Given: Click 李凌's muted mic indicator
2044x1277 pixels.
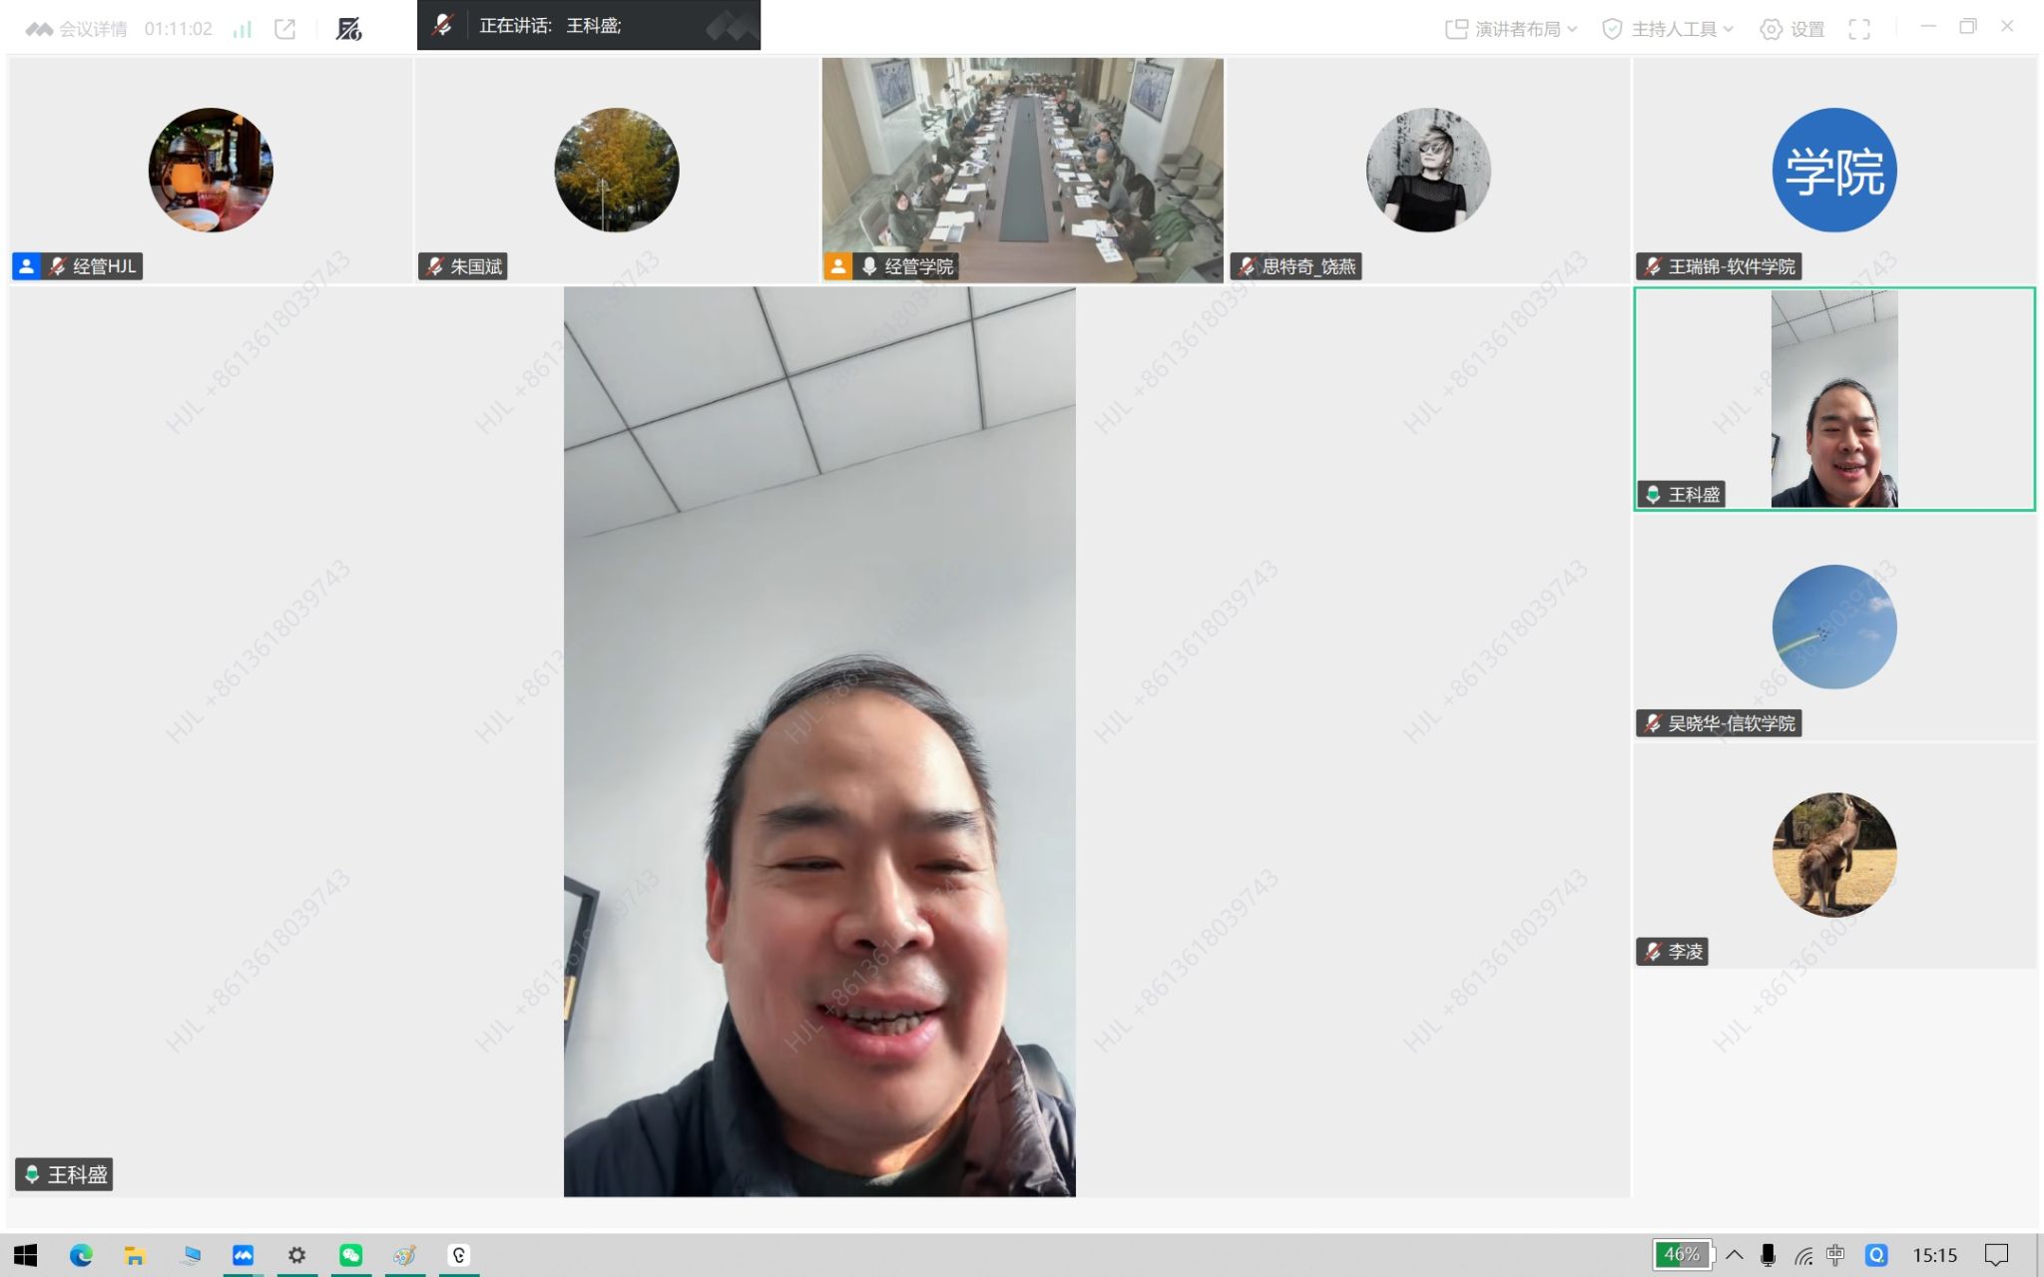Looking at the screenshot, I should (x=1653, y=952).
